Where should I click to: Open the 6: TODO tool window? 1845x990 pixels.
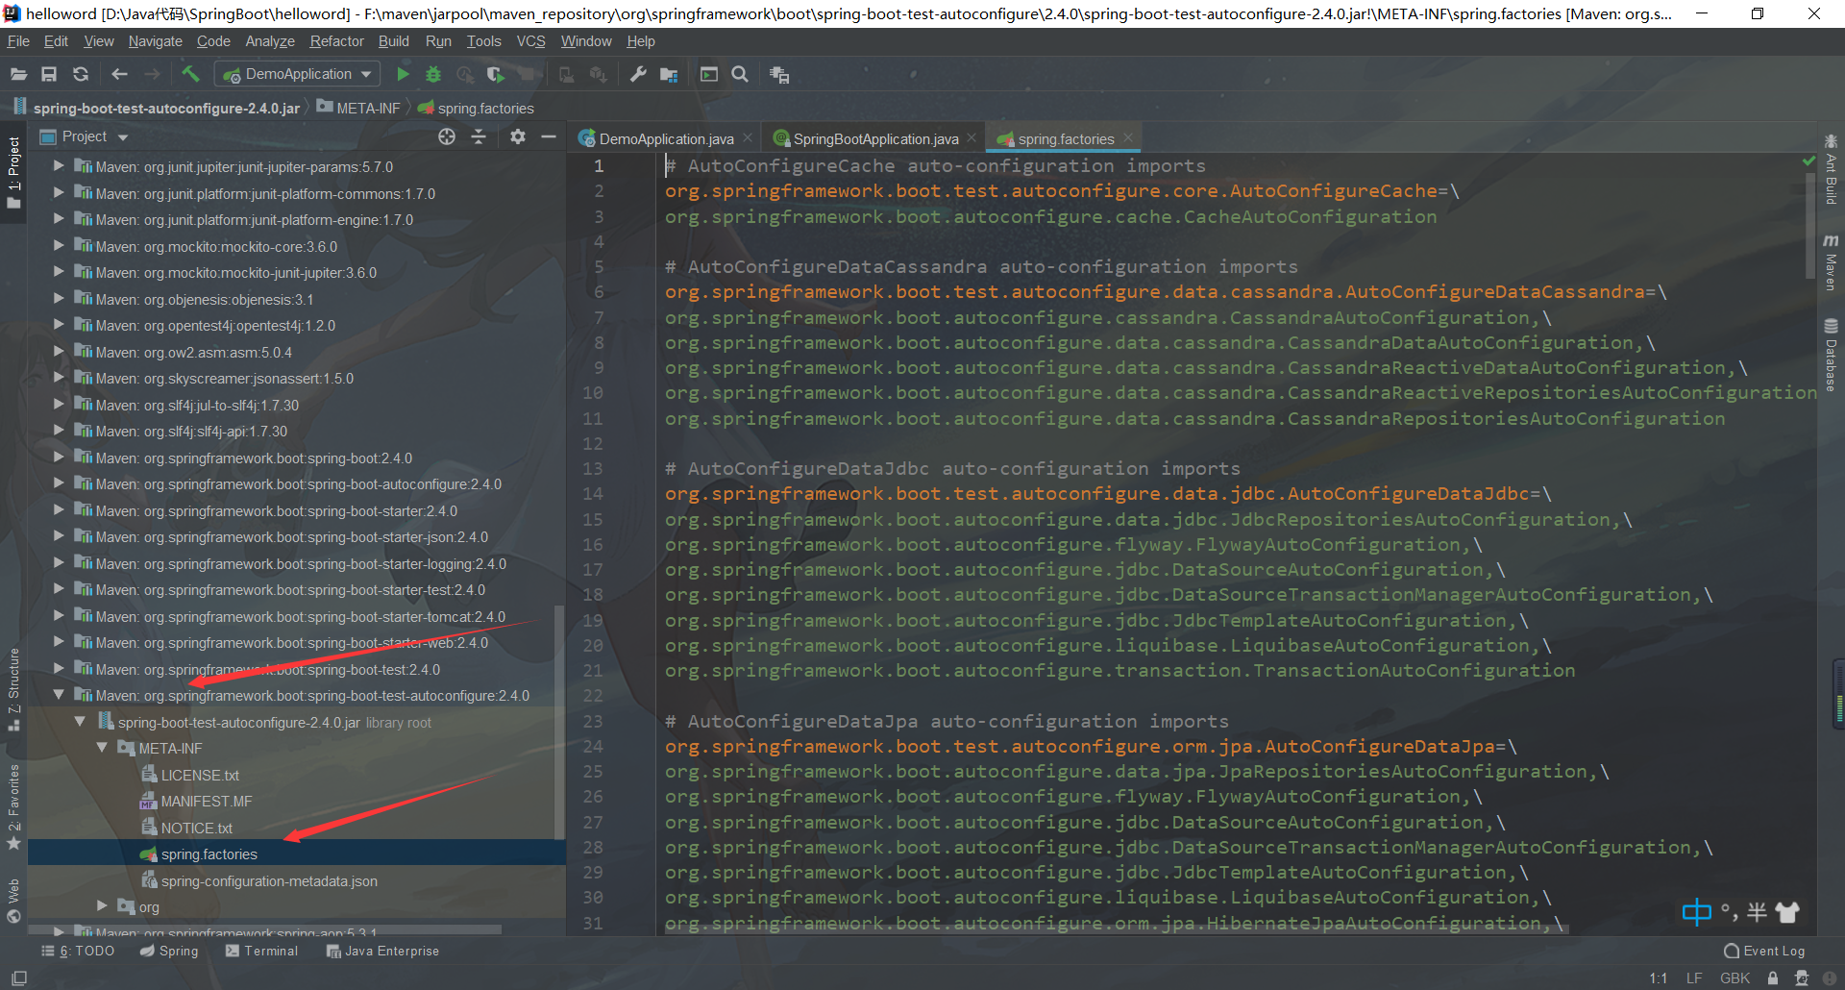(78, 951)
